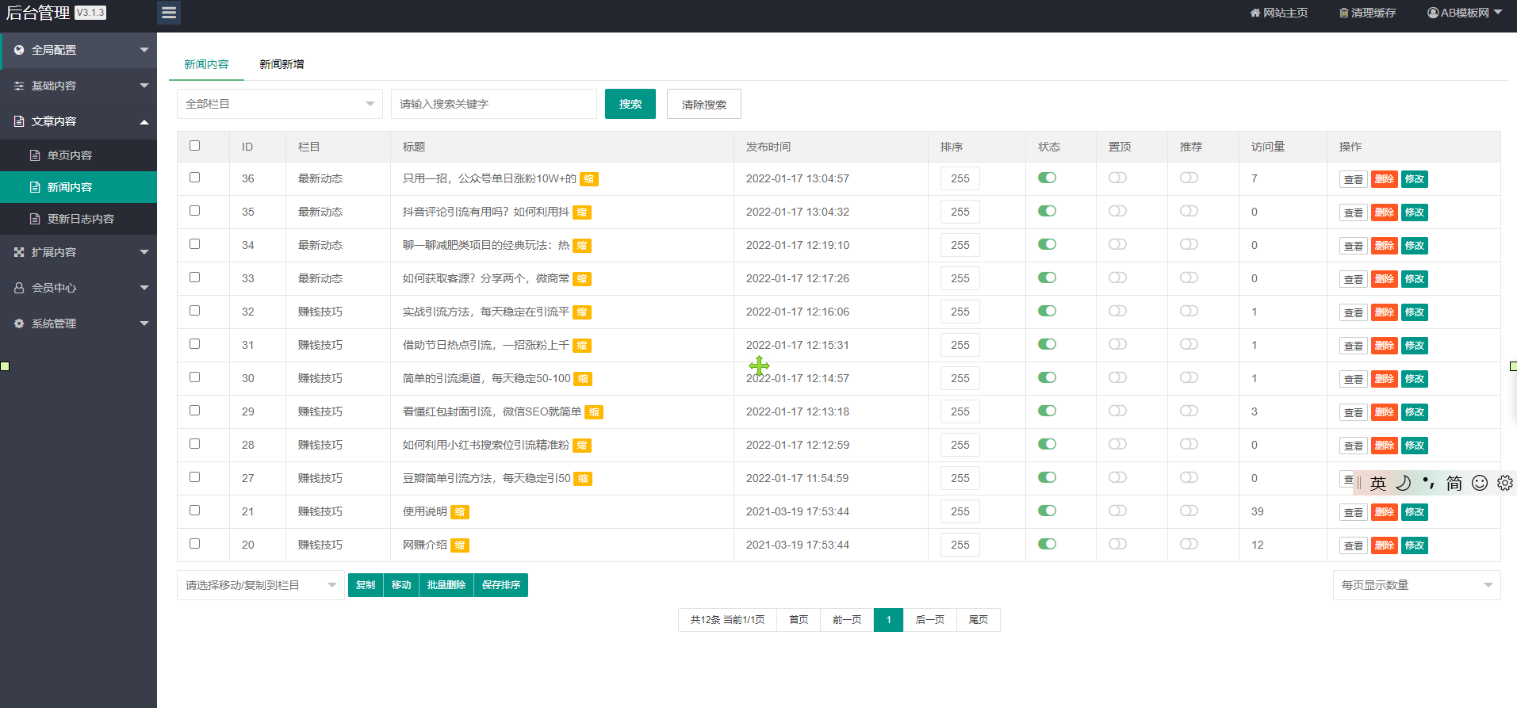Click the 缩 thumbnail badge on 使用说明
Screen dimensions: 1517x708
pos(460,512)
